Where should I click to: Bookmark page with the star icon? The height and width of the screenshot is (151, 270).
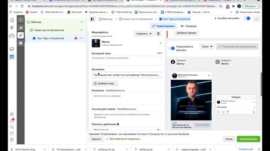click(221, 6)
